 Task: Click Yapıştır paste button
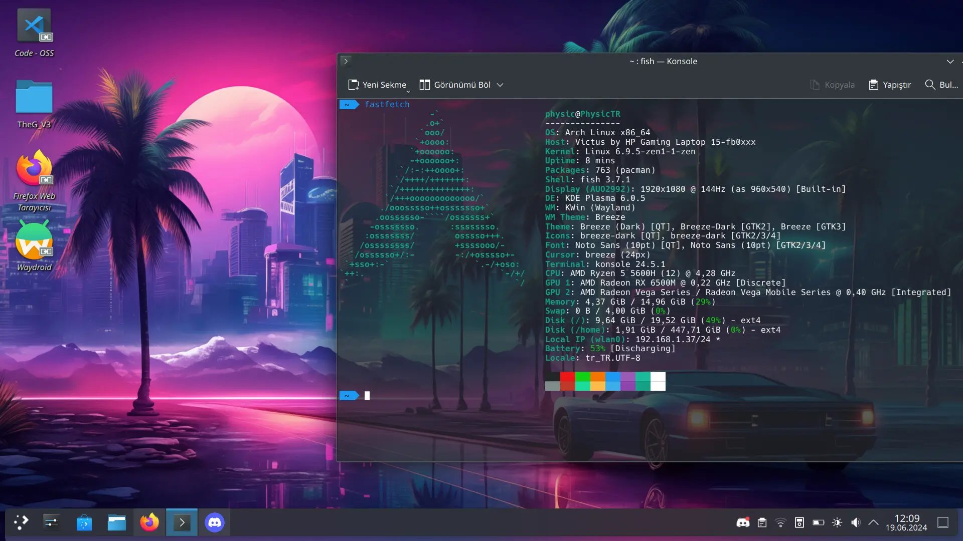click(x=890, y=85)
